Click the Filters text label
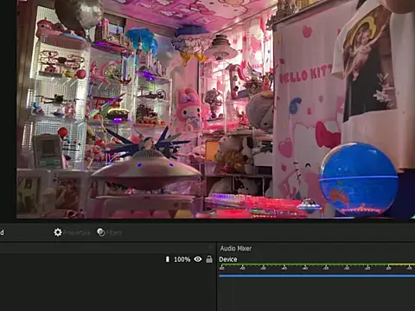 pyautogui.click(x=114, y=232)
